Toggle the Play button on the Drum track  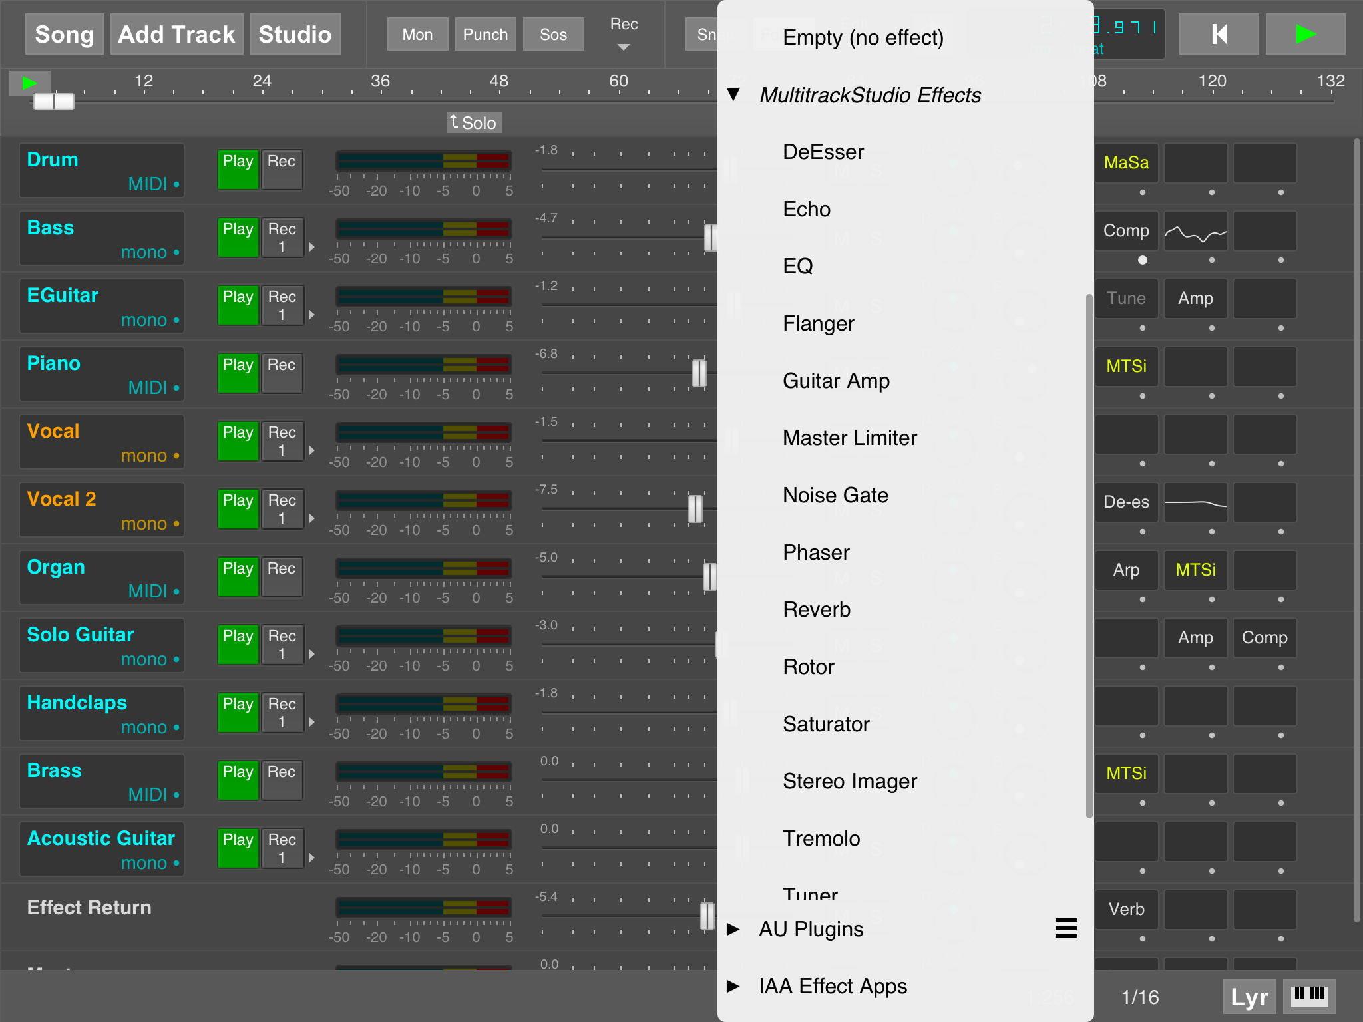(238, 170)
